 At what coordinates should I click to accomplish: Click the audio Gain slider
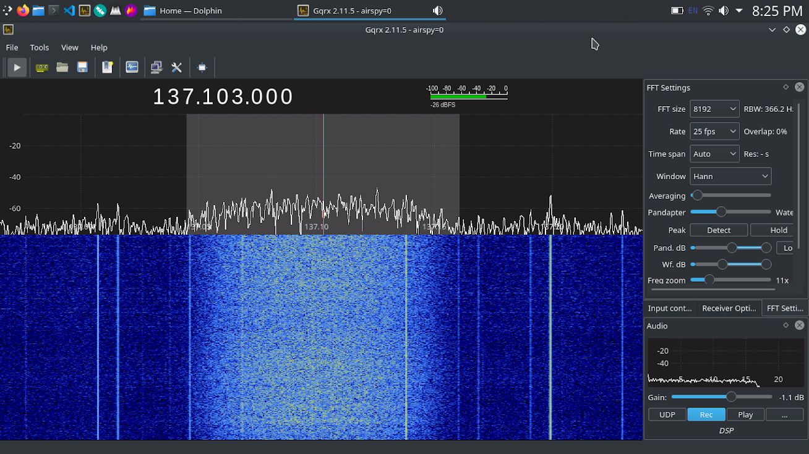pyautogui.click(x=722, y=397)
